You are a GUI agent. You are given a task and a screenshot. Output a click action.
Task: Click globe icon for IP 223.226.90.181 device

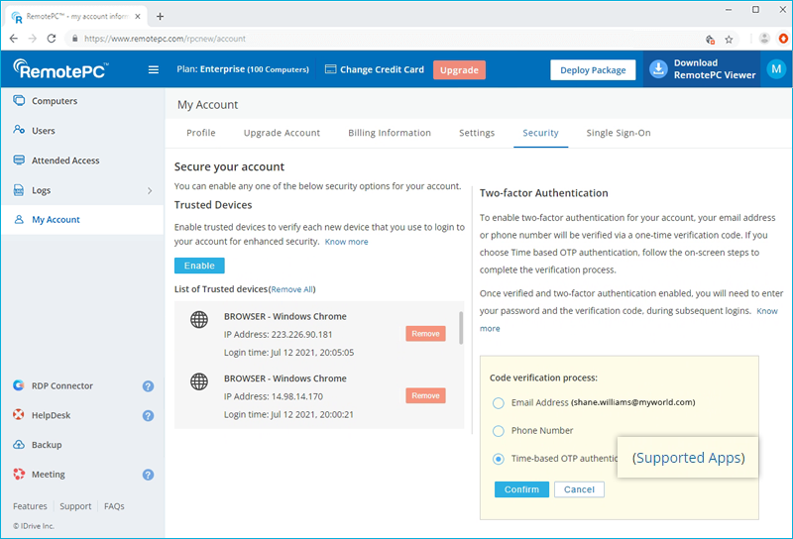pyautogui.click(x=199, y=320)
